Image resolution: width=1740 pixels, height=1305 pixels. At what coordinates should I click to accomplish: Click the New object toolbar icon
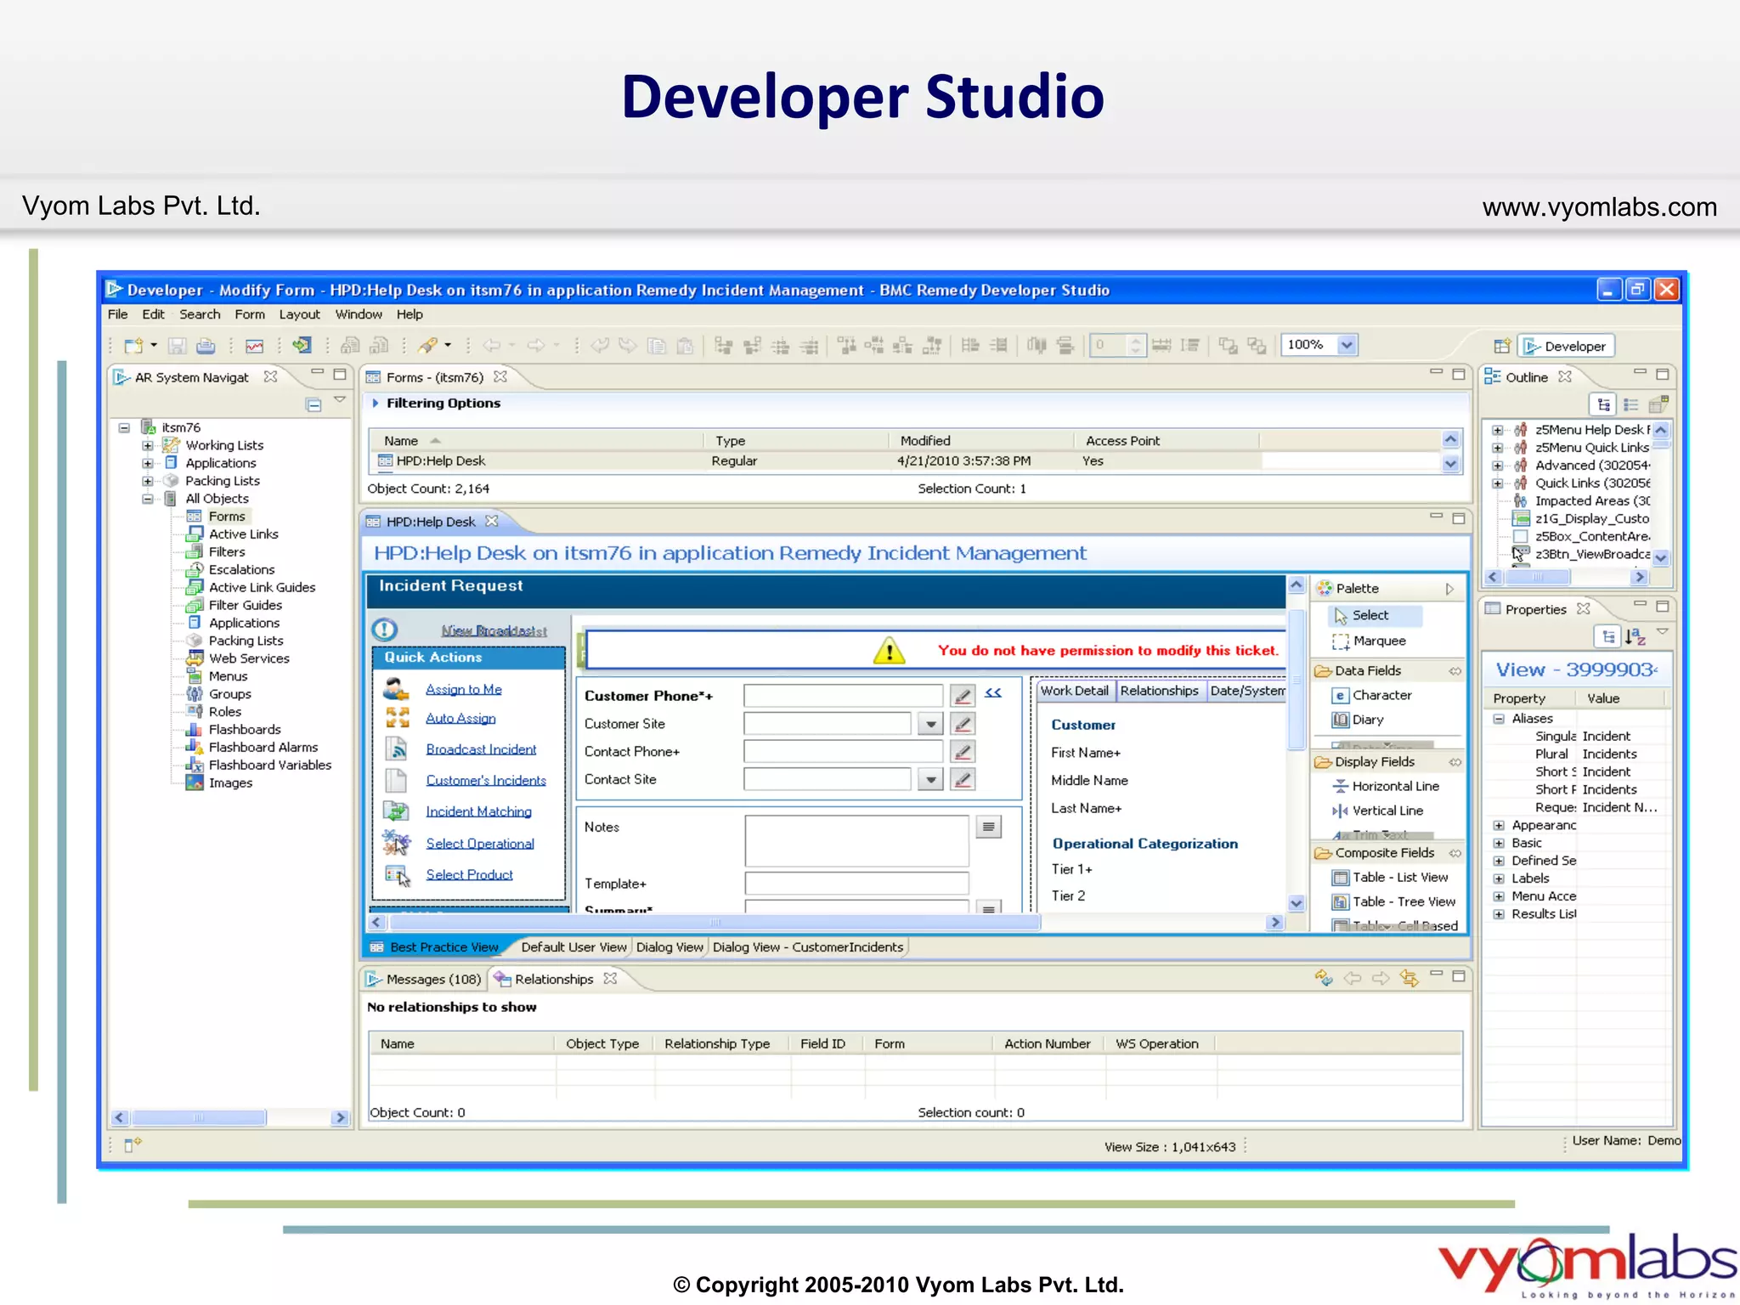pos(134,346)
